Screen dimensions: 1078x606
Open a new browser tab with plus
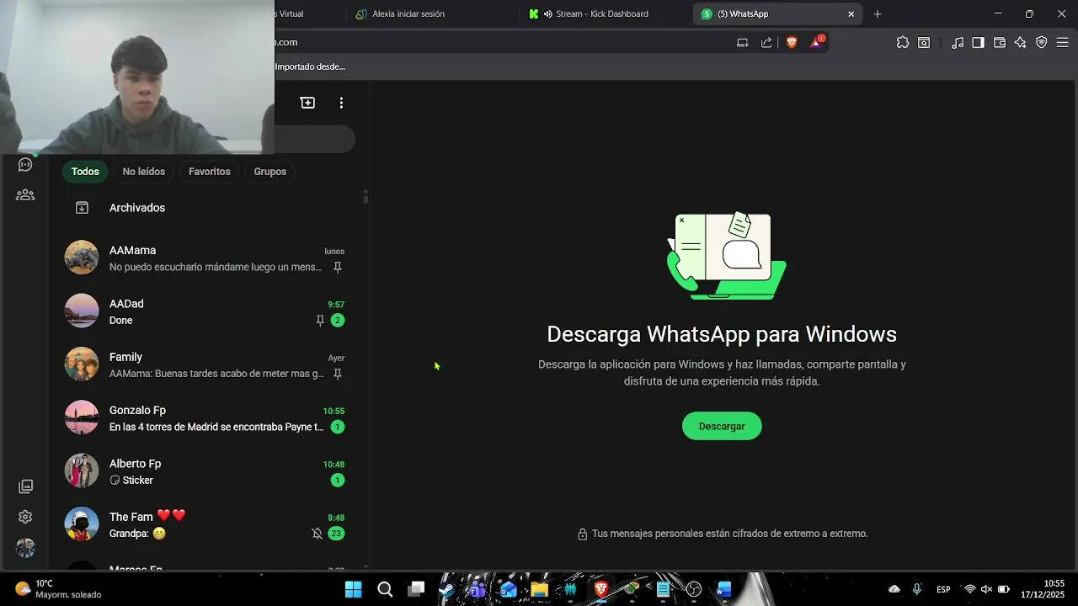point(877,13)
